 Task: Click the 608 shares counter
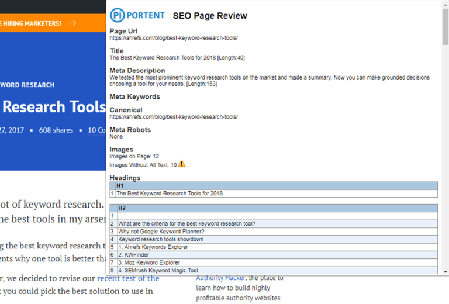pos(56,130)
